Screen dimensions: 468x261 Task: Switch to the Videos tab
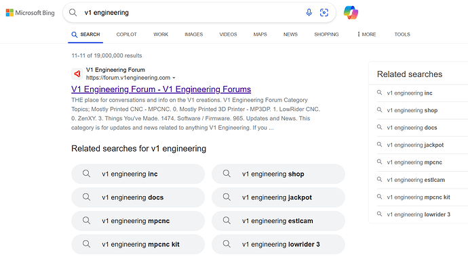pyautogui.click(x=228, y=34)
